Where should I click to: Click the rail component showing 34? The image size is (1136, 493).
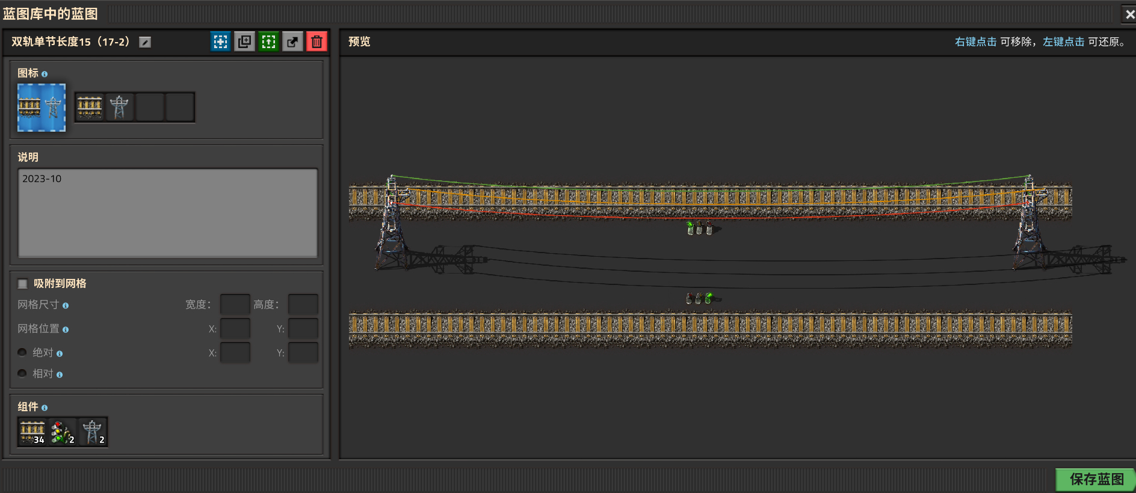[x=32, y=432]
